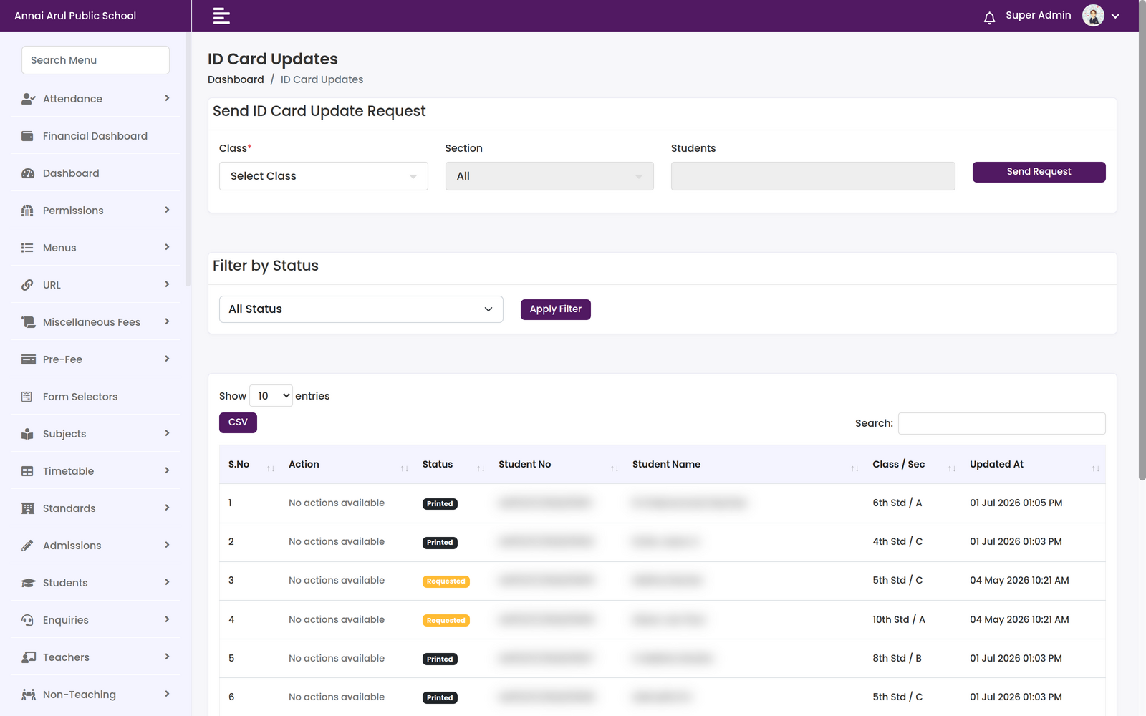Click the Super Admin avatar picture
This screenshot has height=716, width=1146.
(1093, 15)
